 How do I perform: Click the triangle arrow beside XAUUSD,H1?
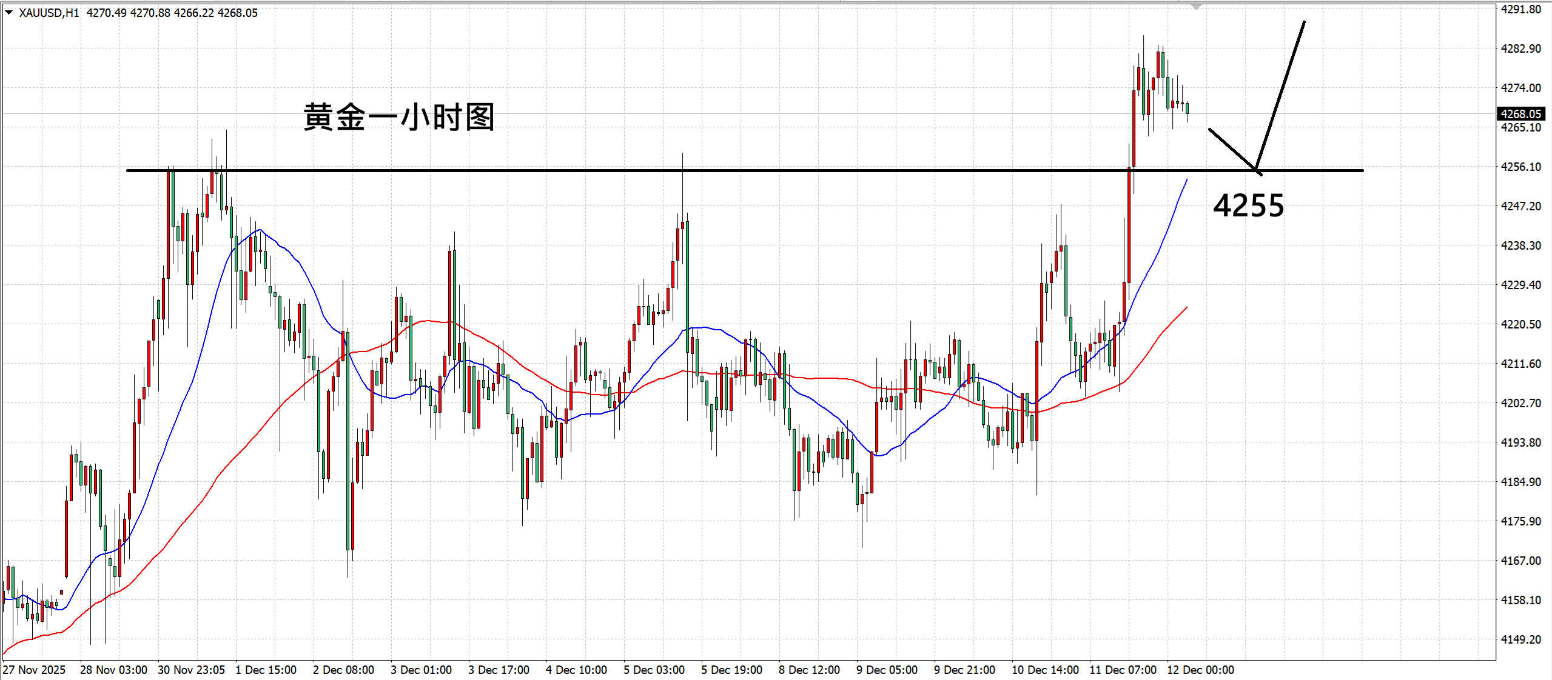coord(8,12)
